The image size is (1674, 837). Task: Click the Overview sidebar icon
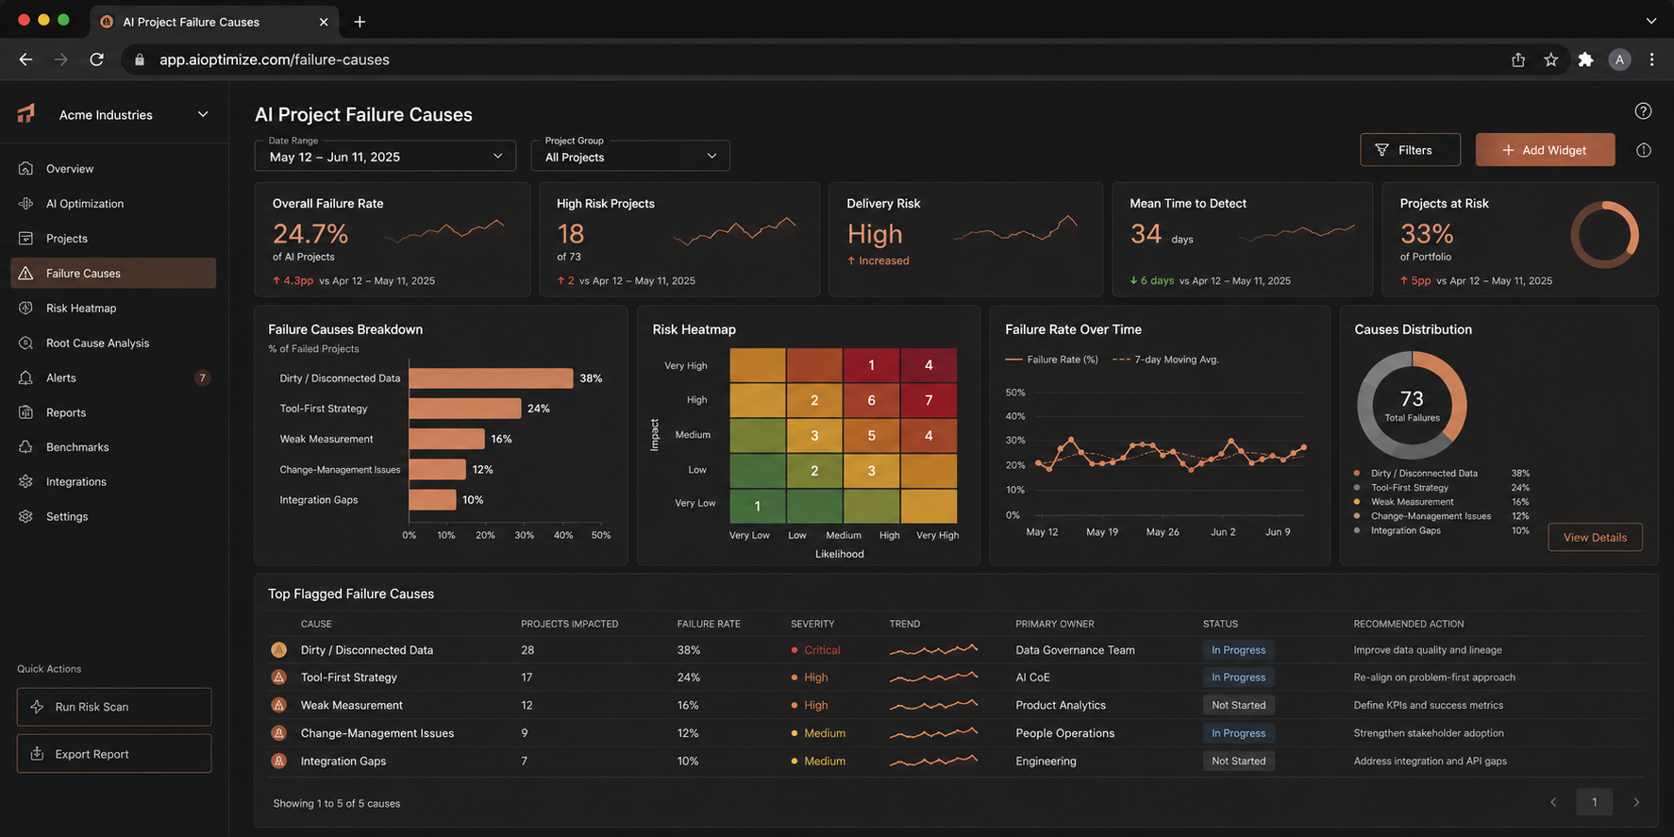(x=25, y=169)
